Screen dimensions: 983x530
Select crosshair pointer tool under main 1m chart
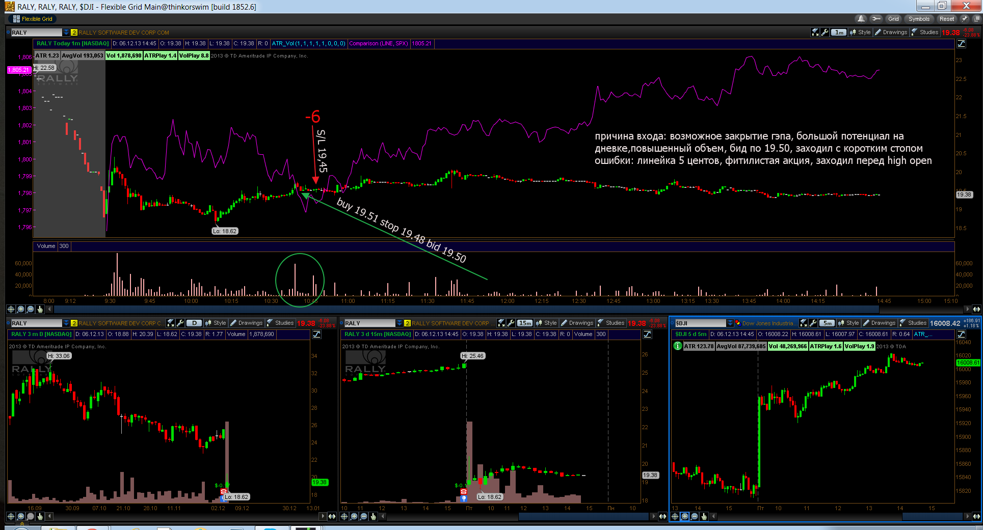11,309
